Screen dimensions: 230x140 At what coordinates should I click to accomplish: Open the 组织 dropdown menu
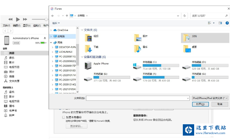click(x=56, y=23)
